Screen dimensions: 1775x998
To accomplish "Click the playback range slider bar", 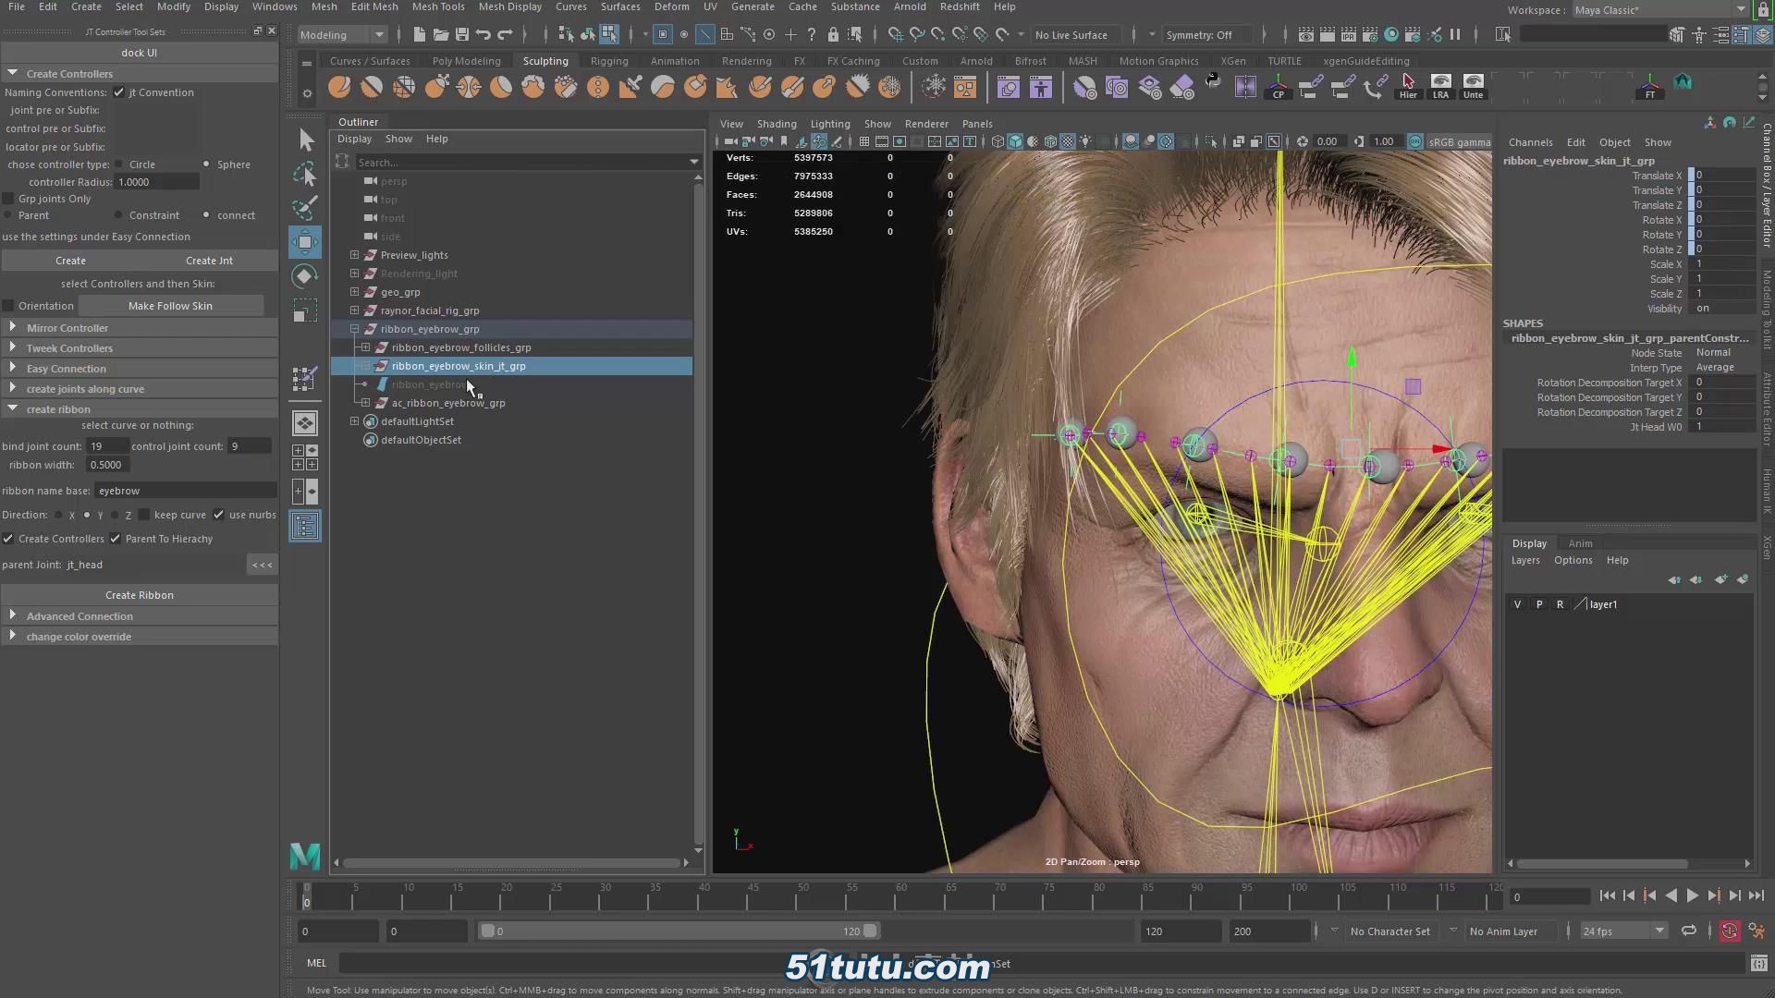I will 679,931.
